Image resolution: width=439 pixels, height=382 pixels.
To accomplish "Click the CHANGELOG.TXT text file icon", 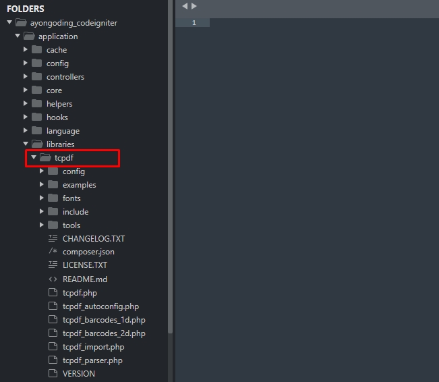I will tap(53, 238).
